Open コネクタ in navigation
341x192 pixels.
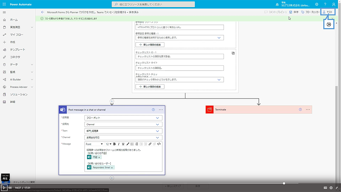15,57
